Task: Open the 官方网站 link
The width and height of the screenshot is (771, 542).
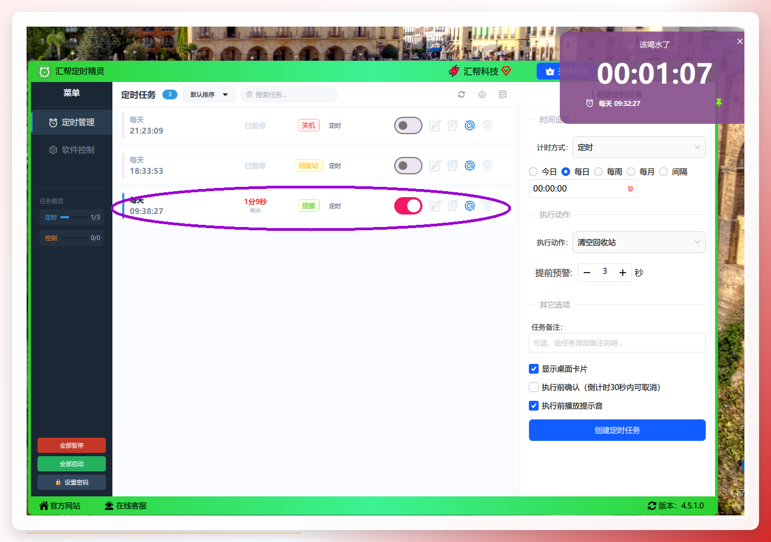Action: (60, 506)
